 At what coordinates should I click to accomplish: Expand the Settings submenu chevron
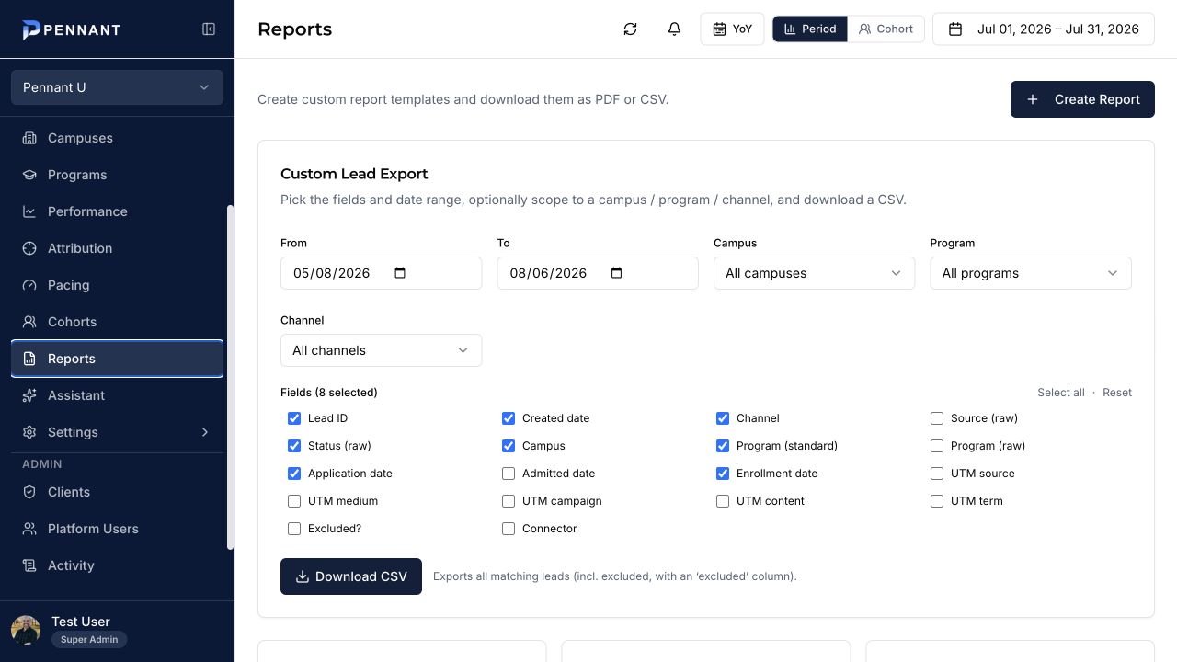[205, 432]
